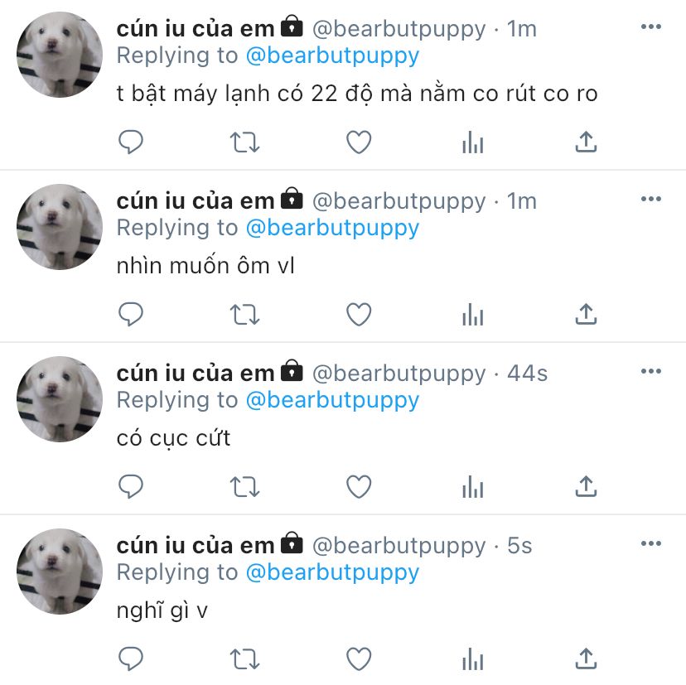The width and height of the screenshot is (686, 685).
Task: Open more options on the 5s tweet
Action: 650,543
